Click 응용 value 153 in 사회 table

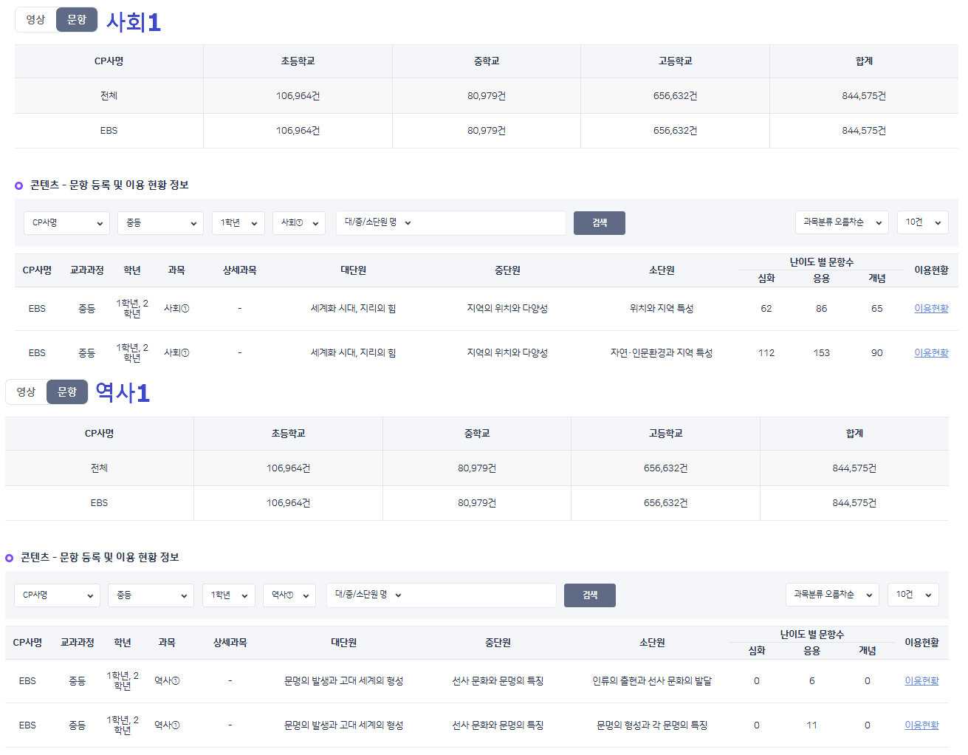(x=822, y=353)
